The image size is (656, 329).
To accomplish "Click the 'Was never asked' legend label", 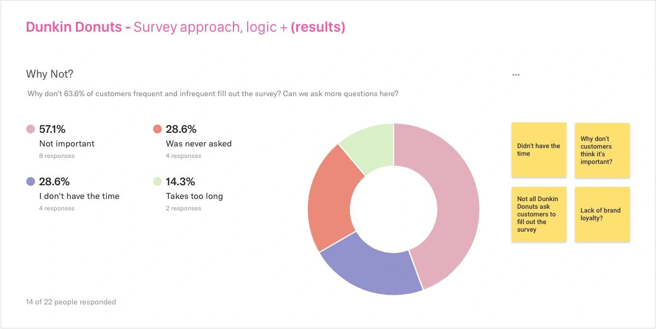I will pos(199,144).
